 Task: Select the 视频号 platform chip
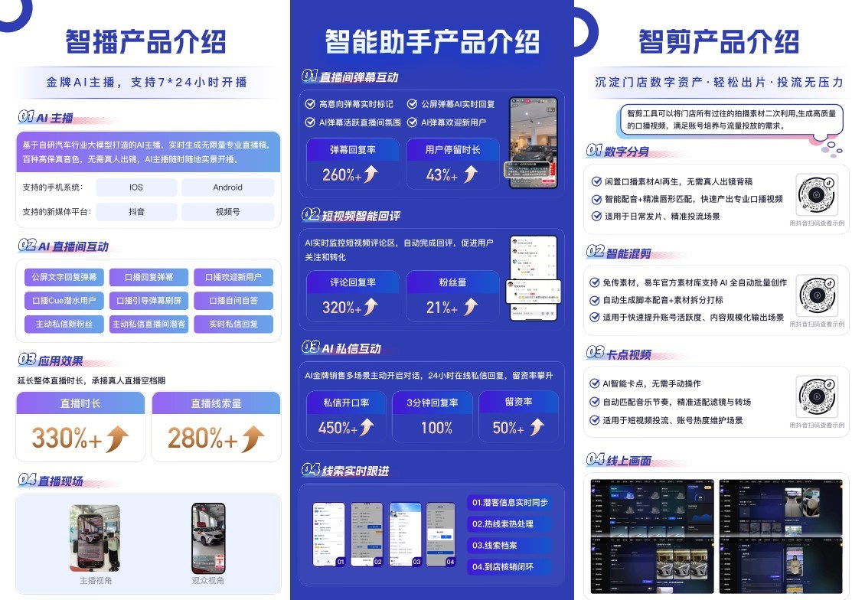click(x=227, y=212)
